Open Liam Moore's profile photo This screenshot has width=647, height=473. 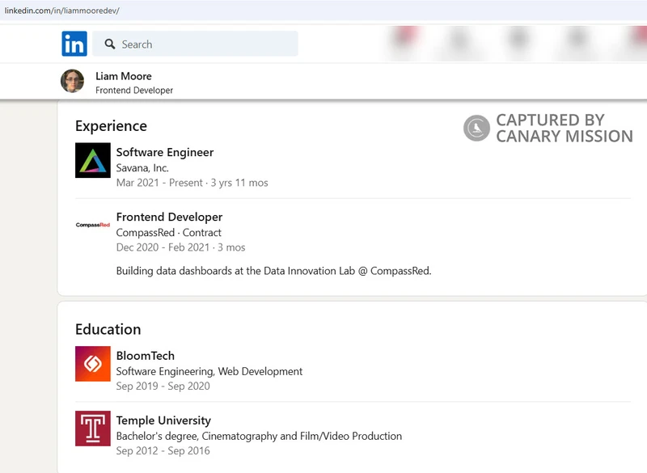click(73, 82)
